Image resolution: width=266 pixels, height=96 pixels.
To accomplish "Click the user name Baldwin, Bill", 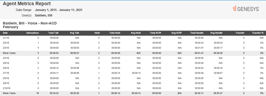I will [x=44, y=15].
